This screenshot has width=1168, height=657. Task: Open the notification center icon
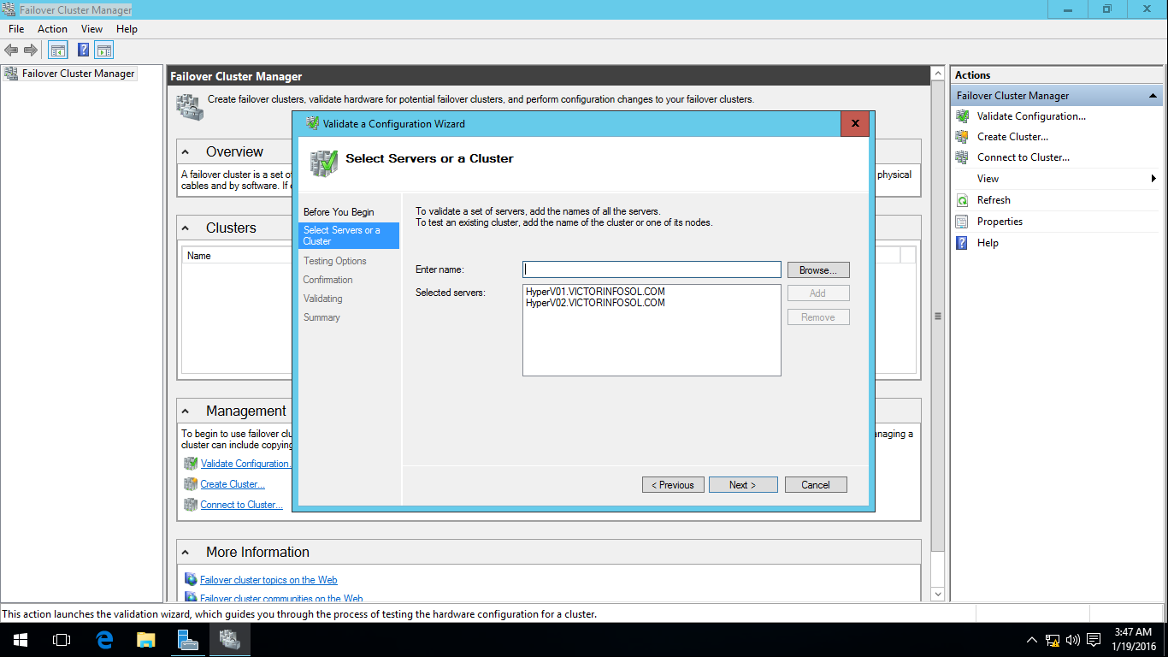click(x=1094, y=640)
